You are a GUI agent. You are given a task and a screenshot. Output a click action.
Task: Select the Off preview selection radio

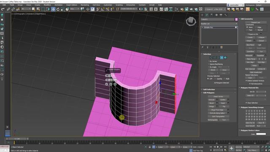(208, 79)
